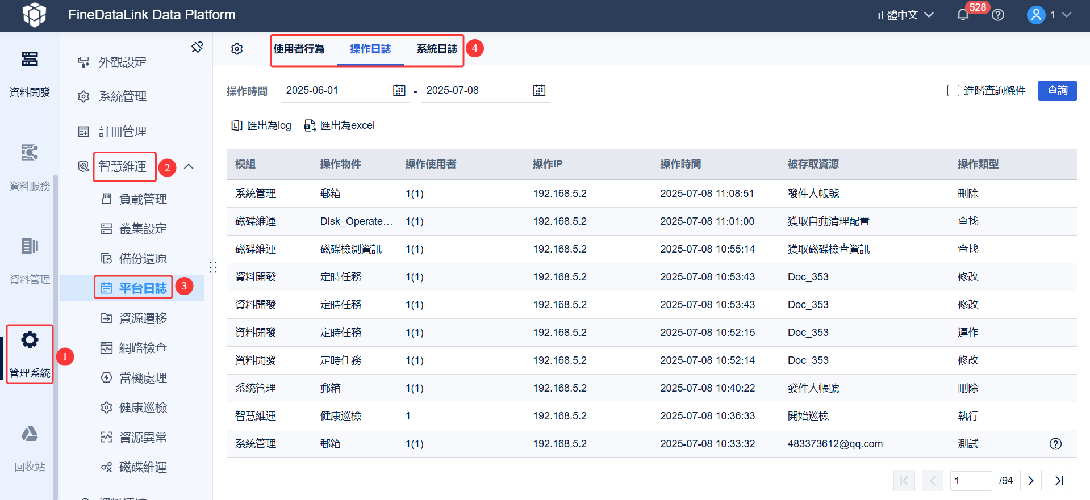
Task: Click the 被存取資源 column header
Action: [813, 164]
